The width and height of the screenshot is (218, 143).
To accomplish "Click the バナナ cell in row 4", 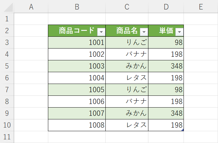I will 127,54.
